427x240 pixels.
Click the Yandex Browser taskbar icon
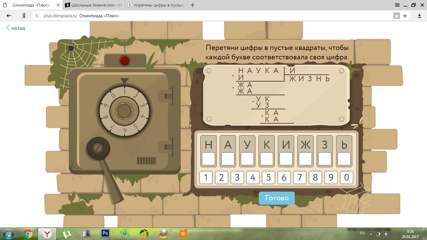pyautogui.click(x=47, y=234)
